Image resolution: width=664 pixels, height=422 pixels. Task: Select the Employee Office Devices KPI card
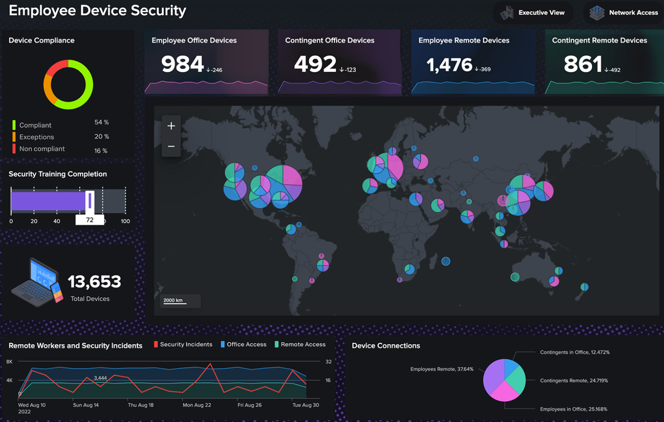[x=206, y=62]
